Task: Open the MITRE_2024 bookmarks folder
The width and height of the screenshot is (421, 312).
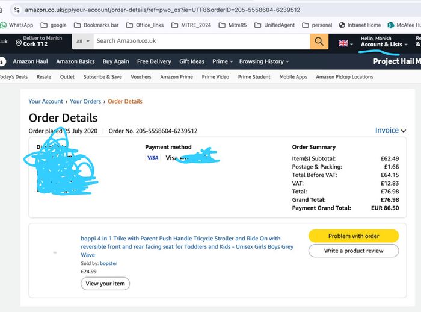Action: 191,25
